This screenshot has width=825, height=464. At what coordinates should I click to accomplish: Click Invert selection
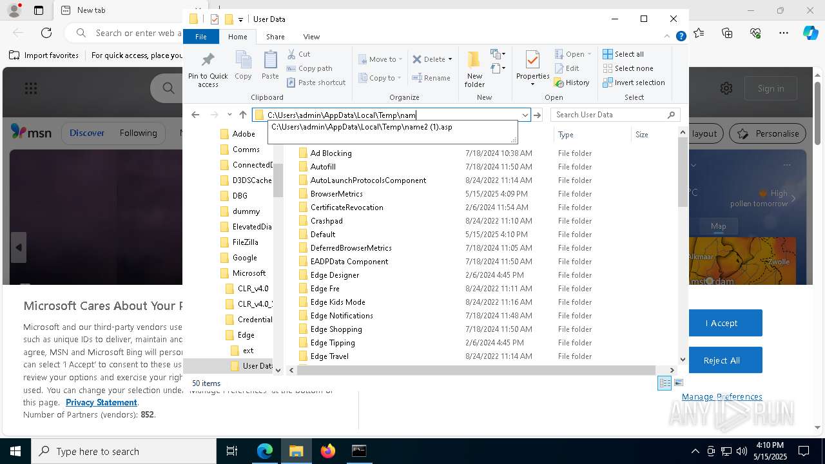634,82
